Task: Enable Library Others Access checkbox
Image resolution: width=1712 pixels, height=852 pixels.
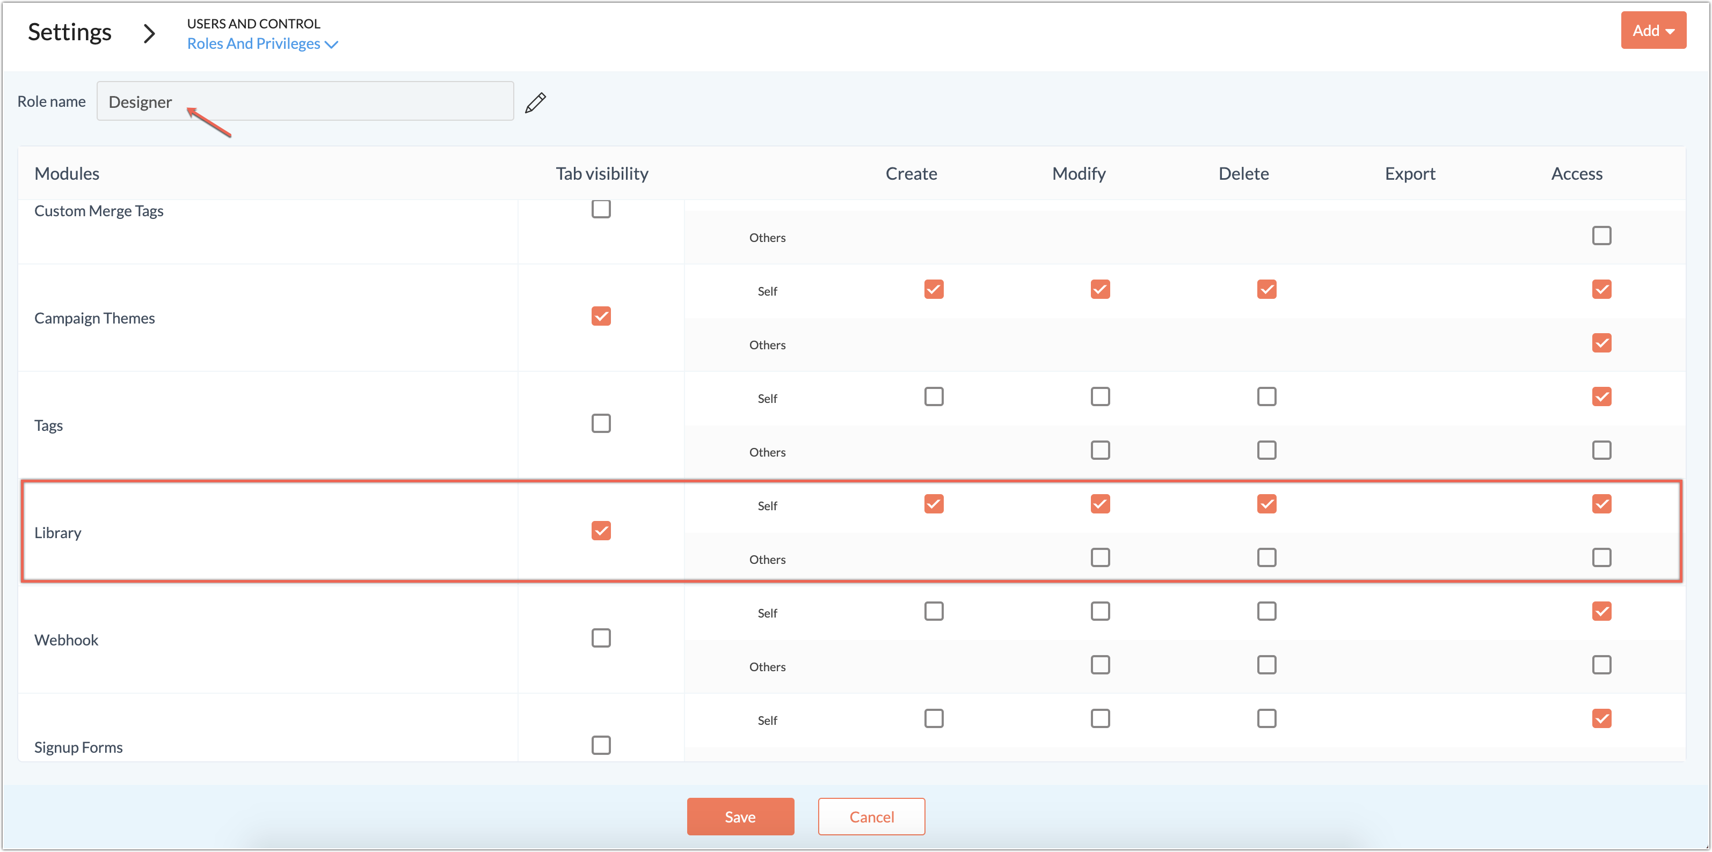Action: [x=1601, y=557]
